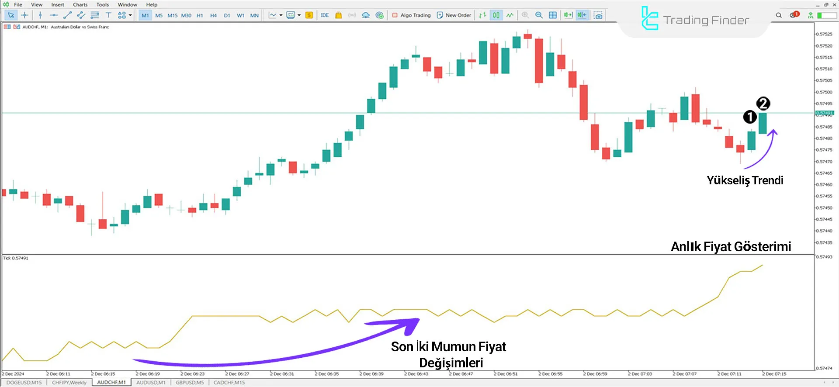Expand the shapes objects dropdown arrow

click(x=130, y=15)
